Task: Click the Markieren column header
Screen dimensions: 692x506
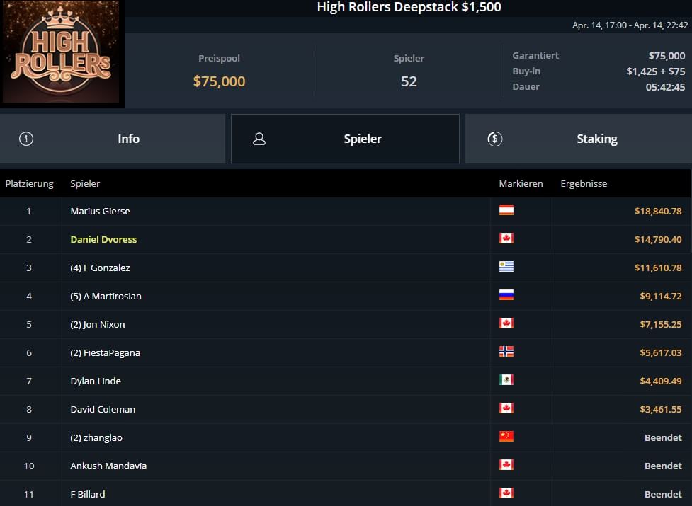Action: [521, 183]
